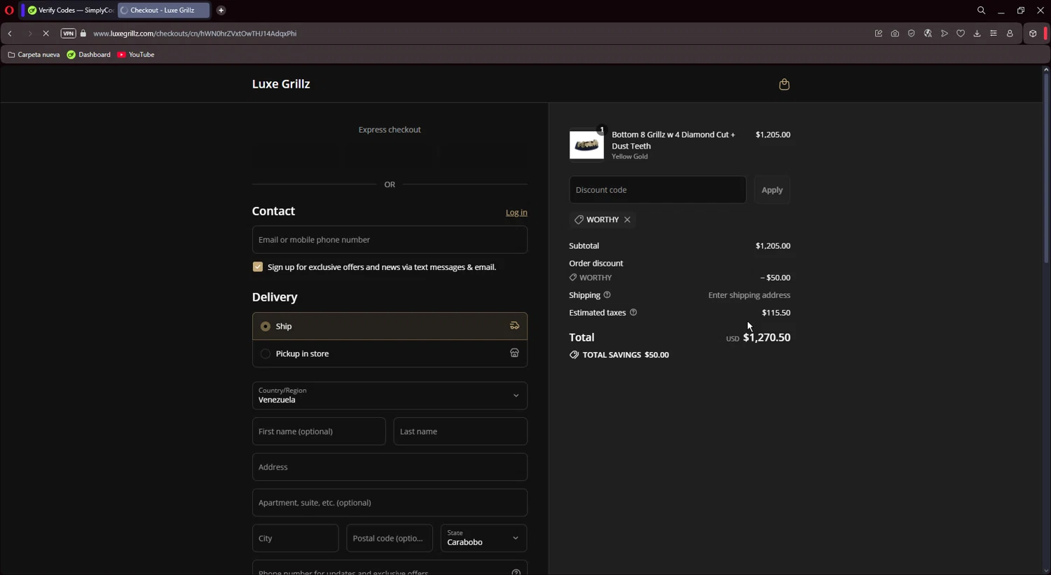Toggle the VPN badge in address bar
Screen dimensions: 1051x575
68,34
